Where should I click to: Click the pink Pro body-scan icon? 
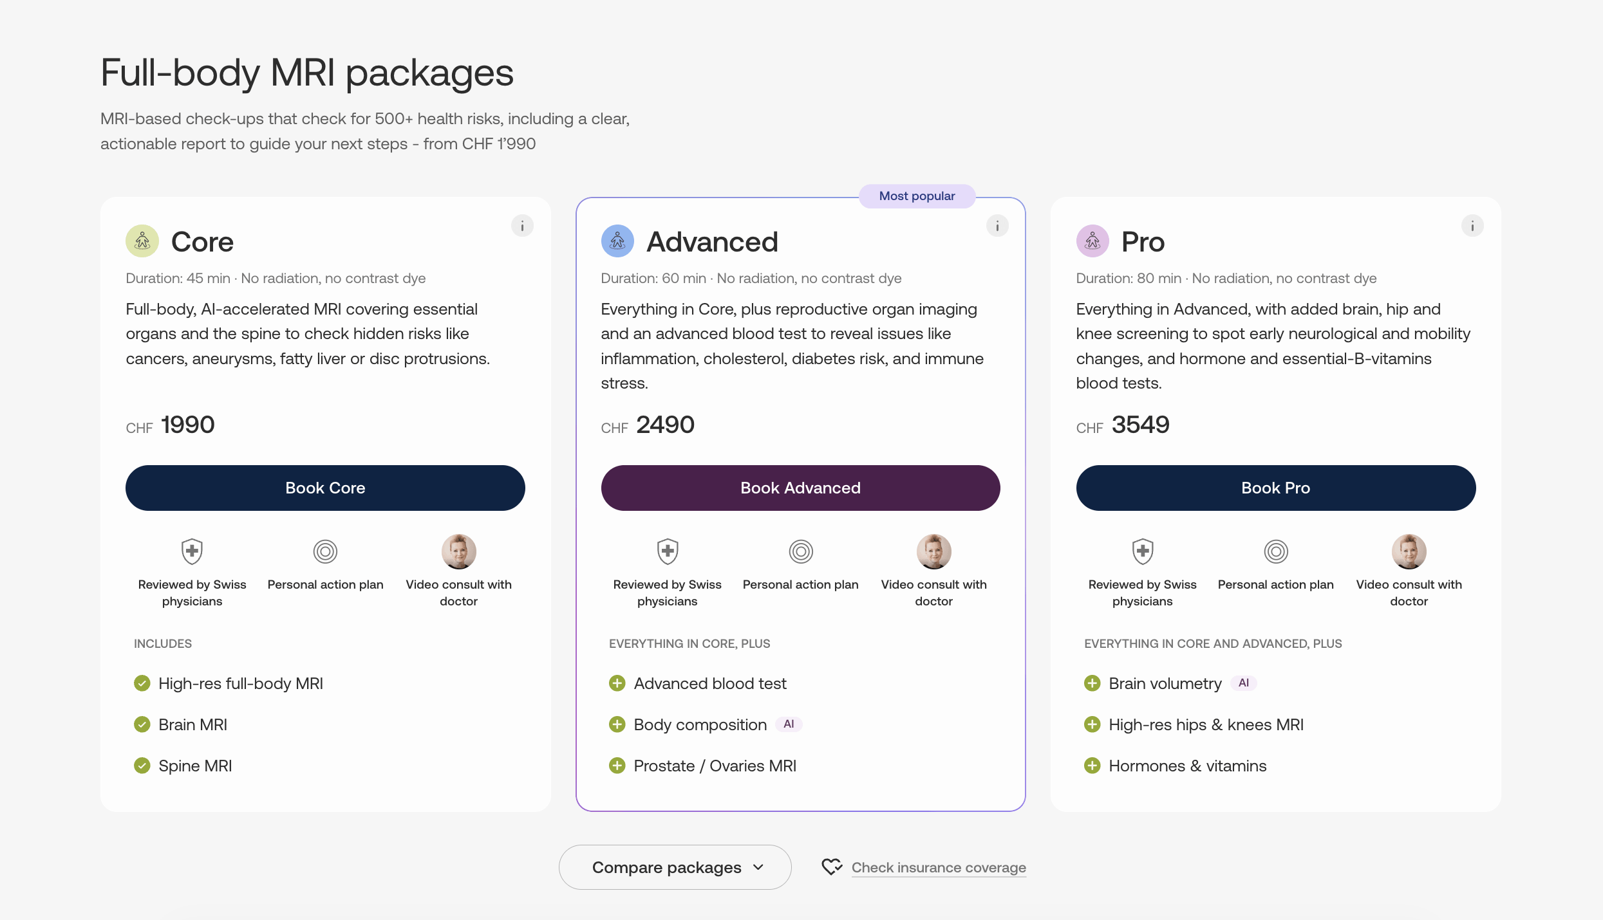click(1092, 241)
